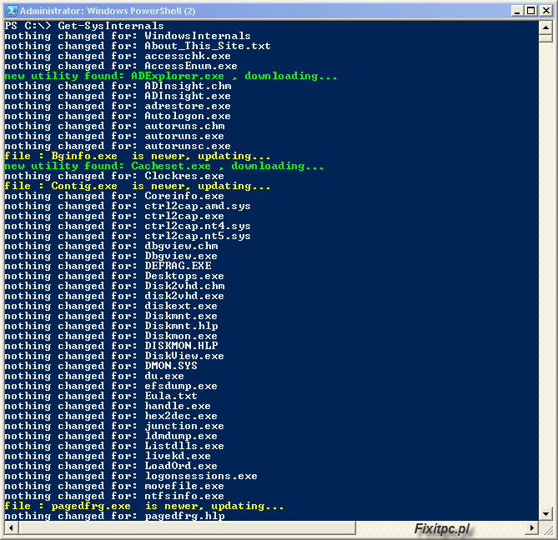Click the vertical scrollbar up arrow
Viewport: 558px width, 540px height.
tap(545, 27)
